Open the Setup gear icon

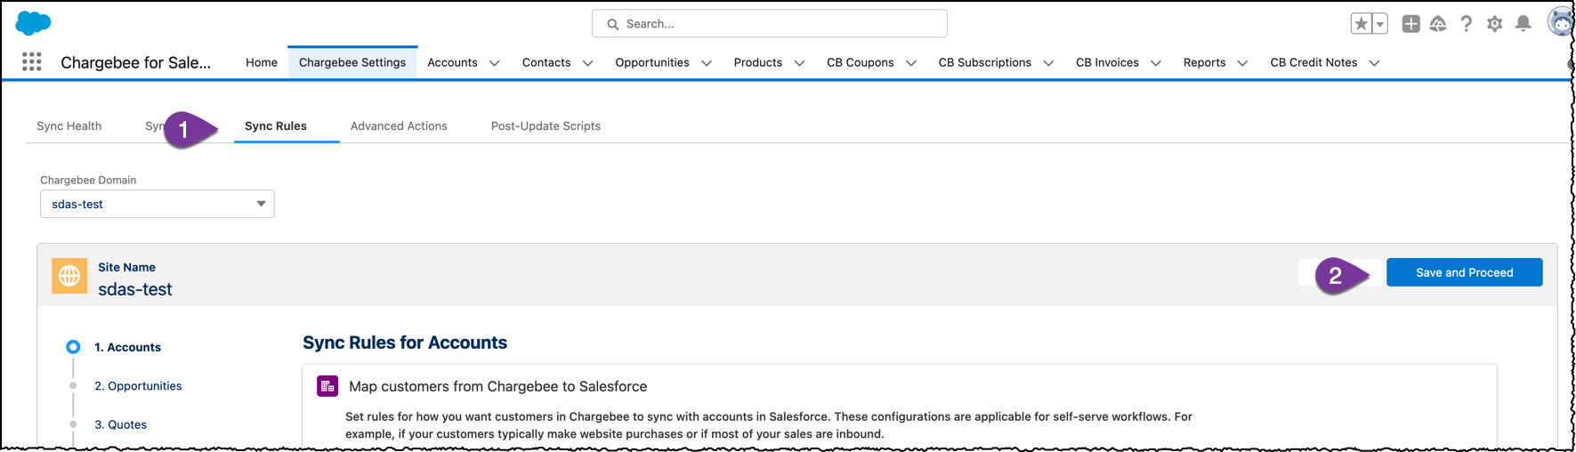click(x=1494, y=24)
